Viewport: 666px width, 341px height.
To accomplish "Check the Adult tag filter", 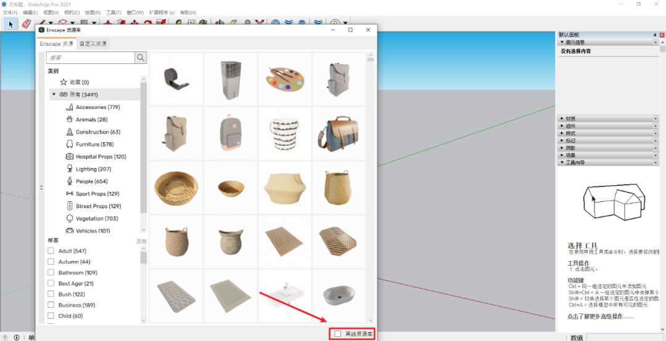I will [51, 251].
